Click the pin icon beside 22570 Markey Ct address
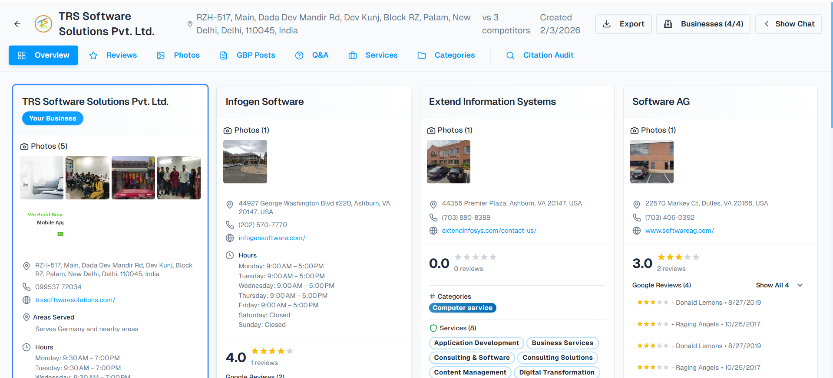The width and height of the screenshot is (833, 378). tap(636, 204)
